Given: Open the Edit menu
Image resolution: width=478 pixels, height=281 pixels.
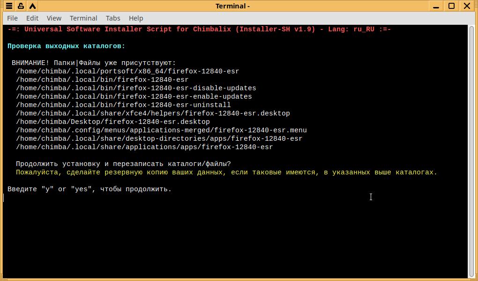Looking at the screenshot, I should 32,18.
